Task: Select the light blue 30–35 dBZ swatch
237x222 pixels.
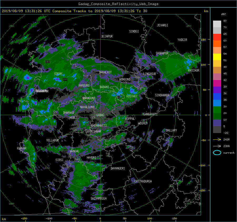Action: tap(217, 103)
